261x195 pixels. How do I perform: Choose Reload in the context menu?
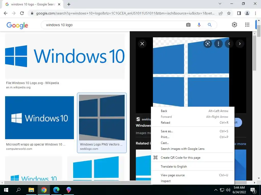coord(193,123)
